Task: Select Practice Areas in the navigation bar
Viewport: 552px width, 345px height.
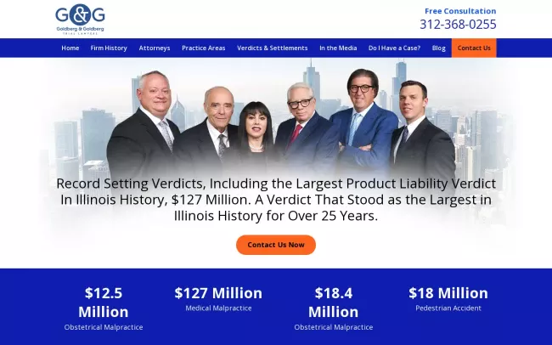Action: pos(204,48)
